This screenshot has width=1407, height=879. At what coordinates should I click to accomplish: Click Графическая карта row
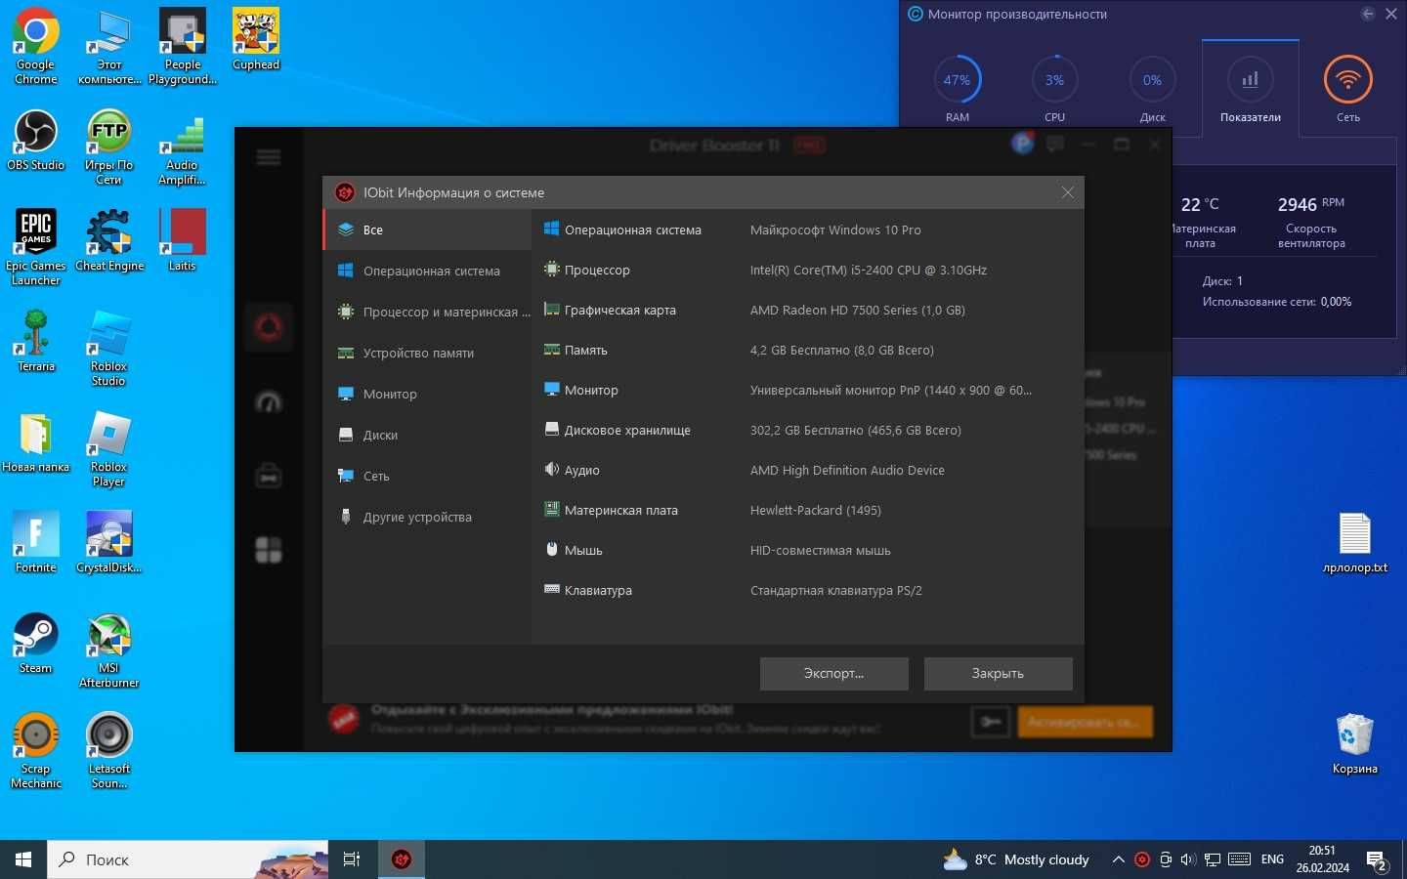coord(807,310)
